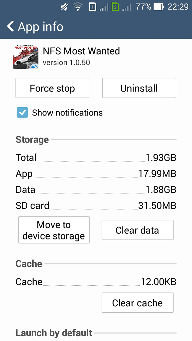192x341 pixels.
Task: Tap the muted sound status icon
Action: [64, 7]
